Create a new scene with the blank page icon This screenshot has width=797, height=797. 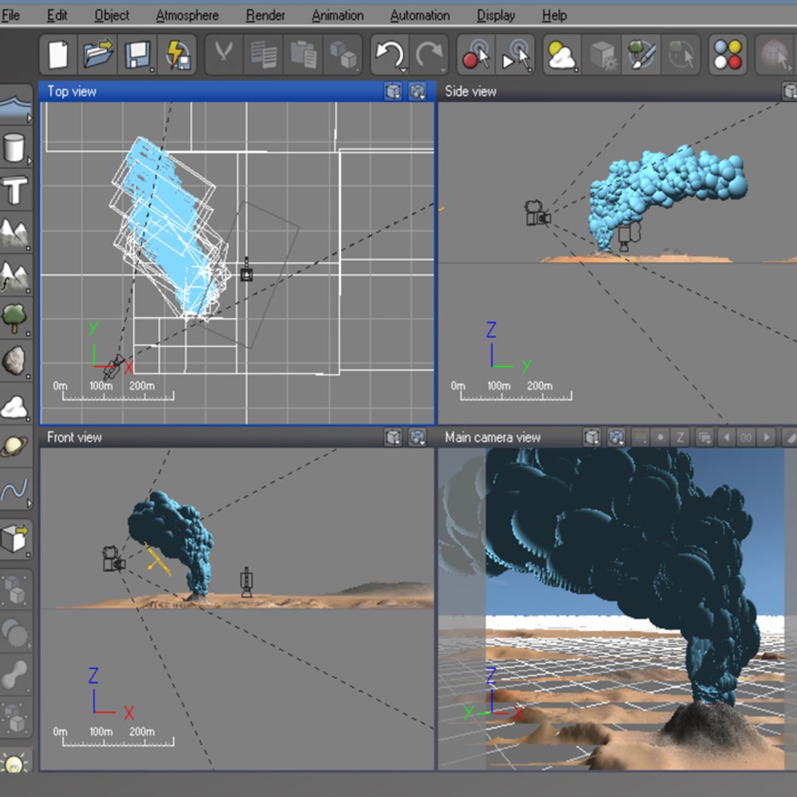(x=58, y=55)
